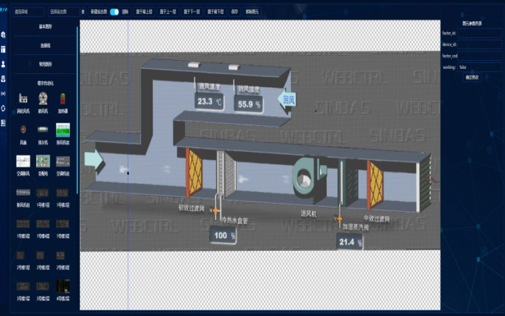Open the 选择组态图 diagram dropdown
The height and width of the screenshot is (316, 505).
click(x=64, y=11)
